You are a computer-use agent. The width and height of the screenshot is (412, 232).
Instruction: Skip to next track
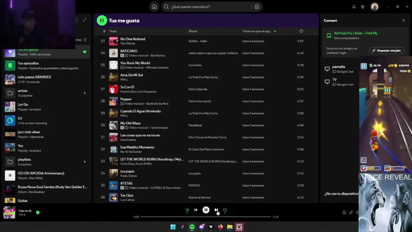tap(216, 210)
